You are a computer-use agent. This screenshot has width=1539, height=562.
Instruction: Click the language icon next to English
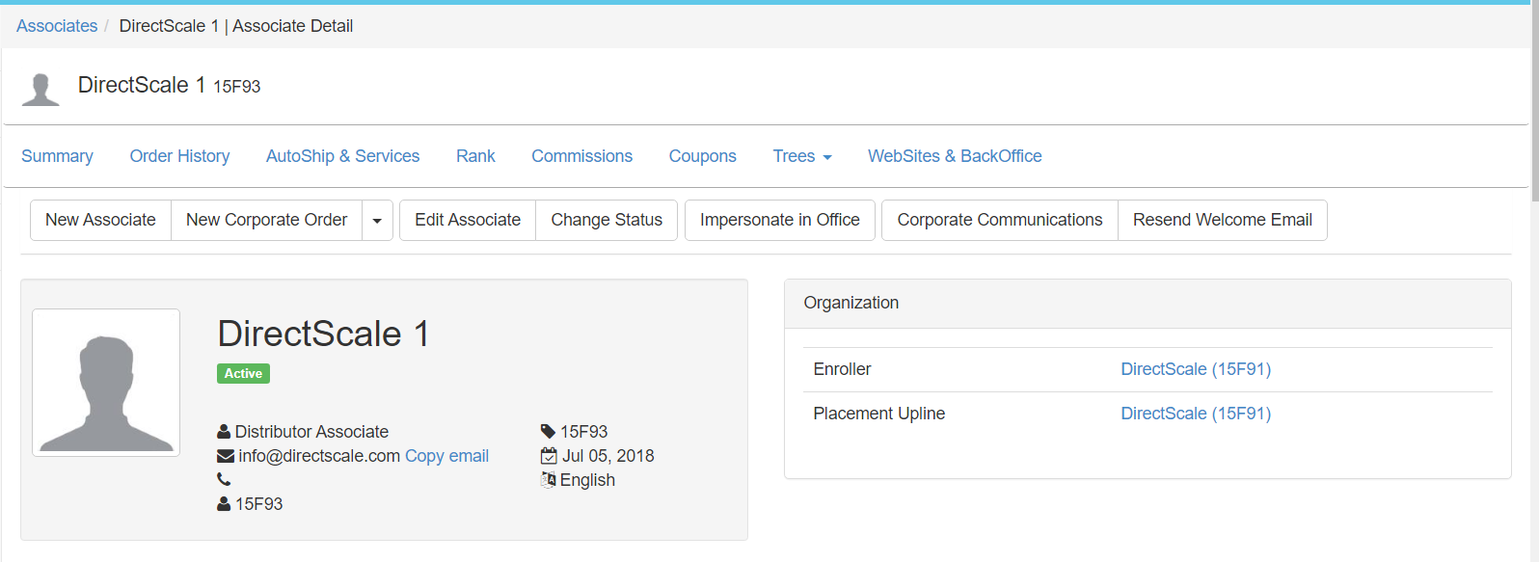tap(549, 480)
